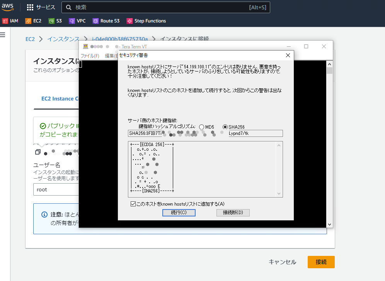385x281 pixels.
Task: Click the Cancel (キャンセル) button
Action: click(x=282, y=262)
